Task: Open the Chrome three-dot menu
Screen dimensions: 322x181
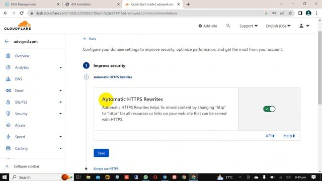Action: 316,13
